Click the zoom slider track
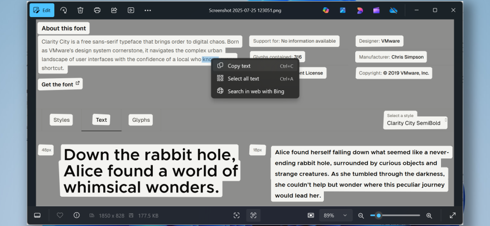This screenshot has height=226, width=490. click(395, 215)
